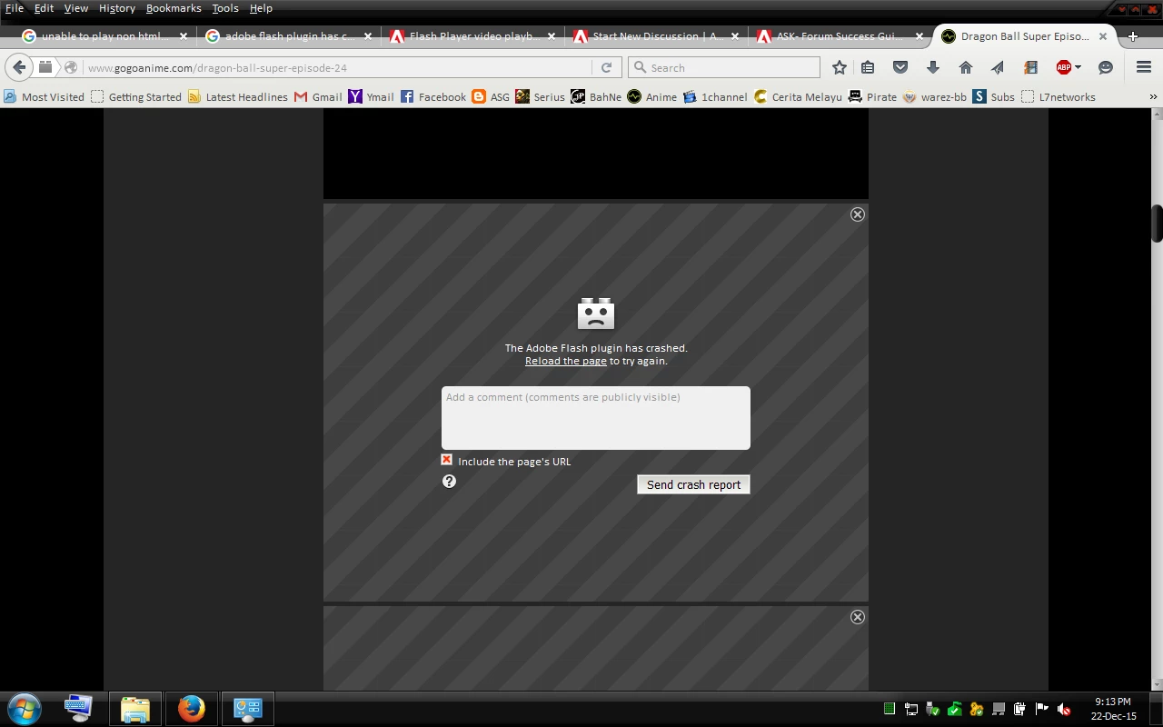
Task: Switch to the 'unable to play non html' tab
Action: click(104, 36)
